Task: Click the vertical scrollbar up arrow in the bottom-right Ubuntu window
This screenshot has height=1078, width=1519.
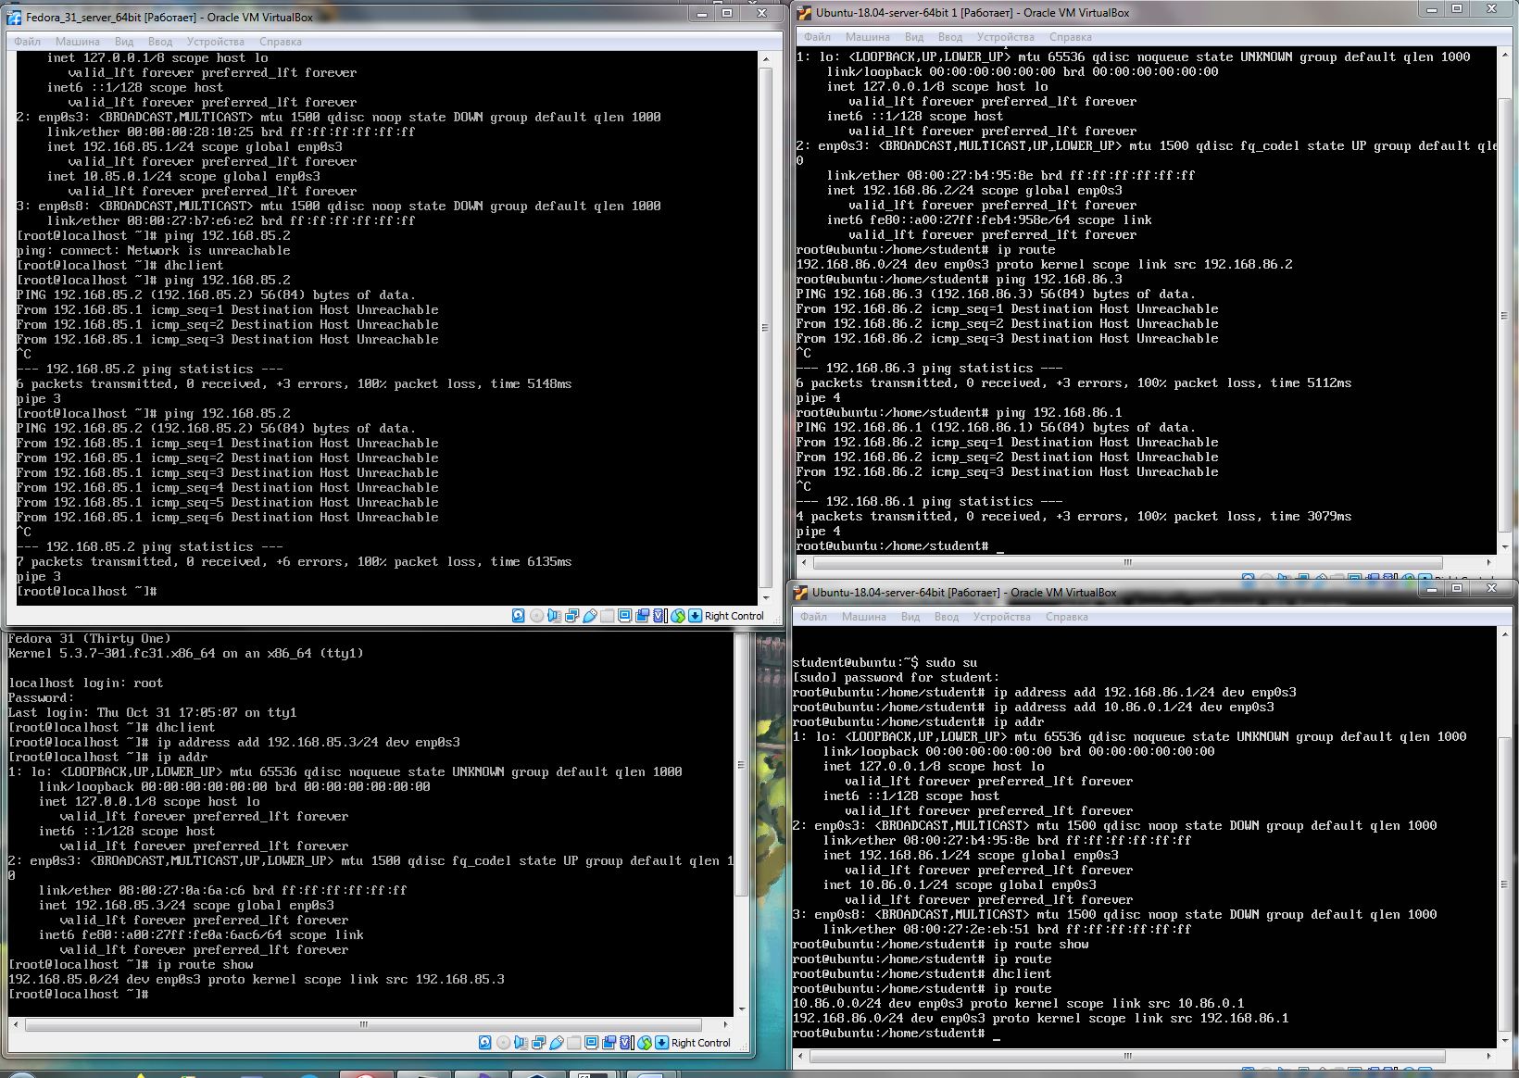Action: click(1506, 634)
